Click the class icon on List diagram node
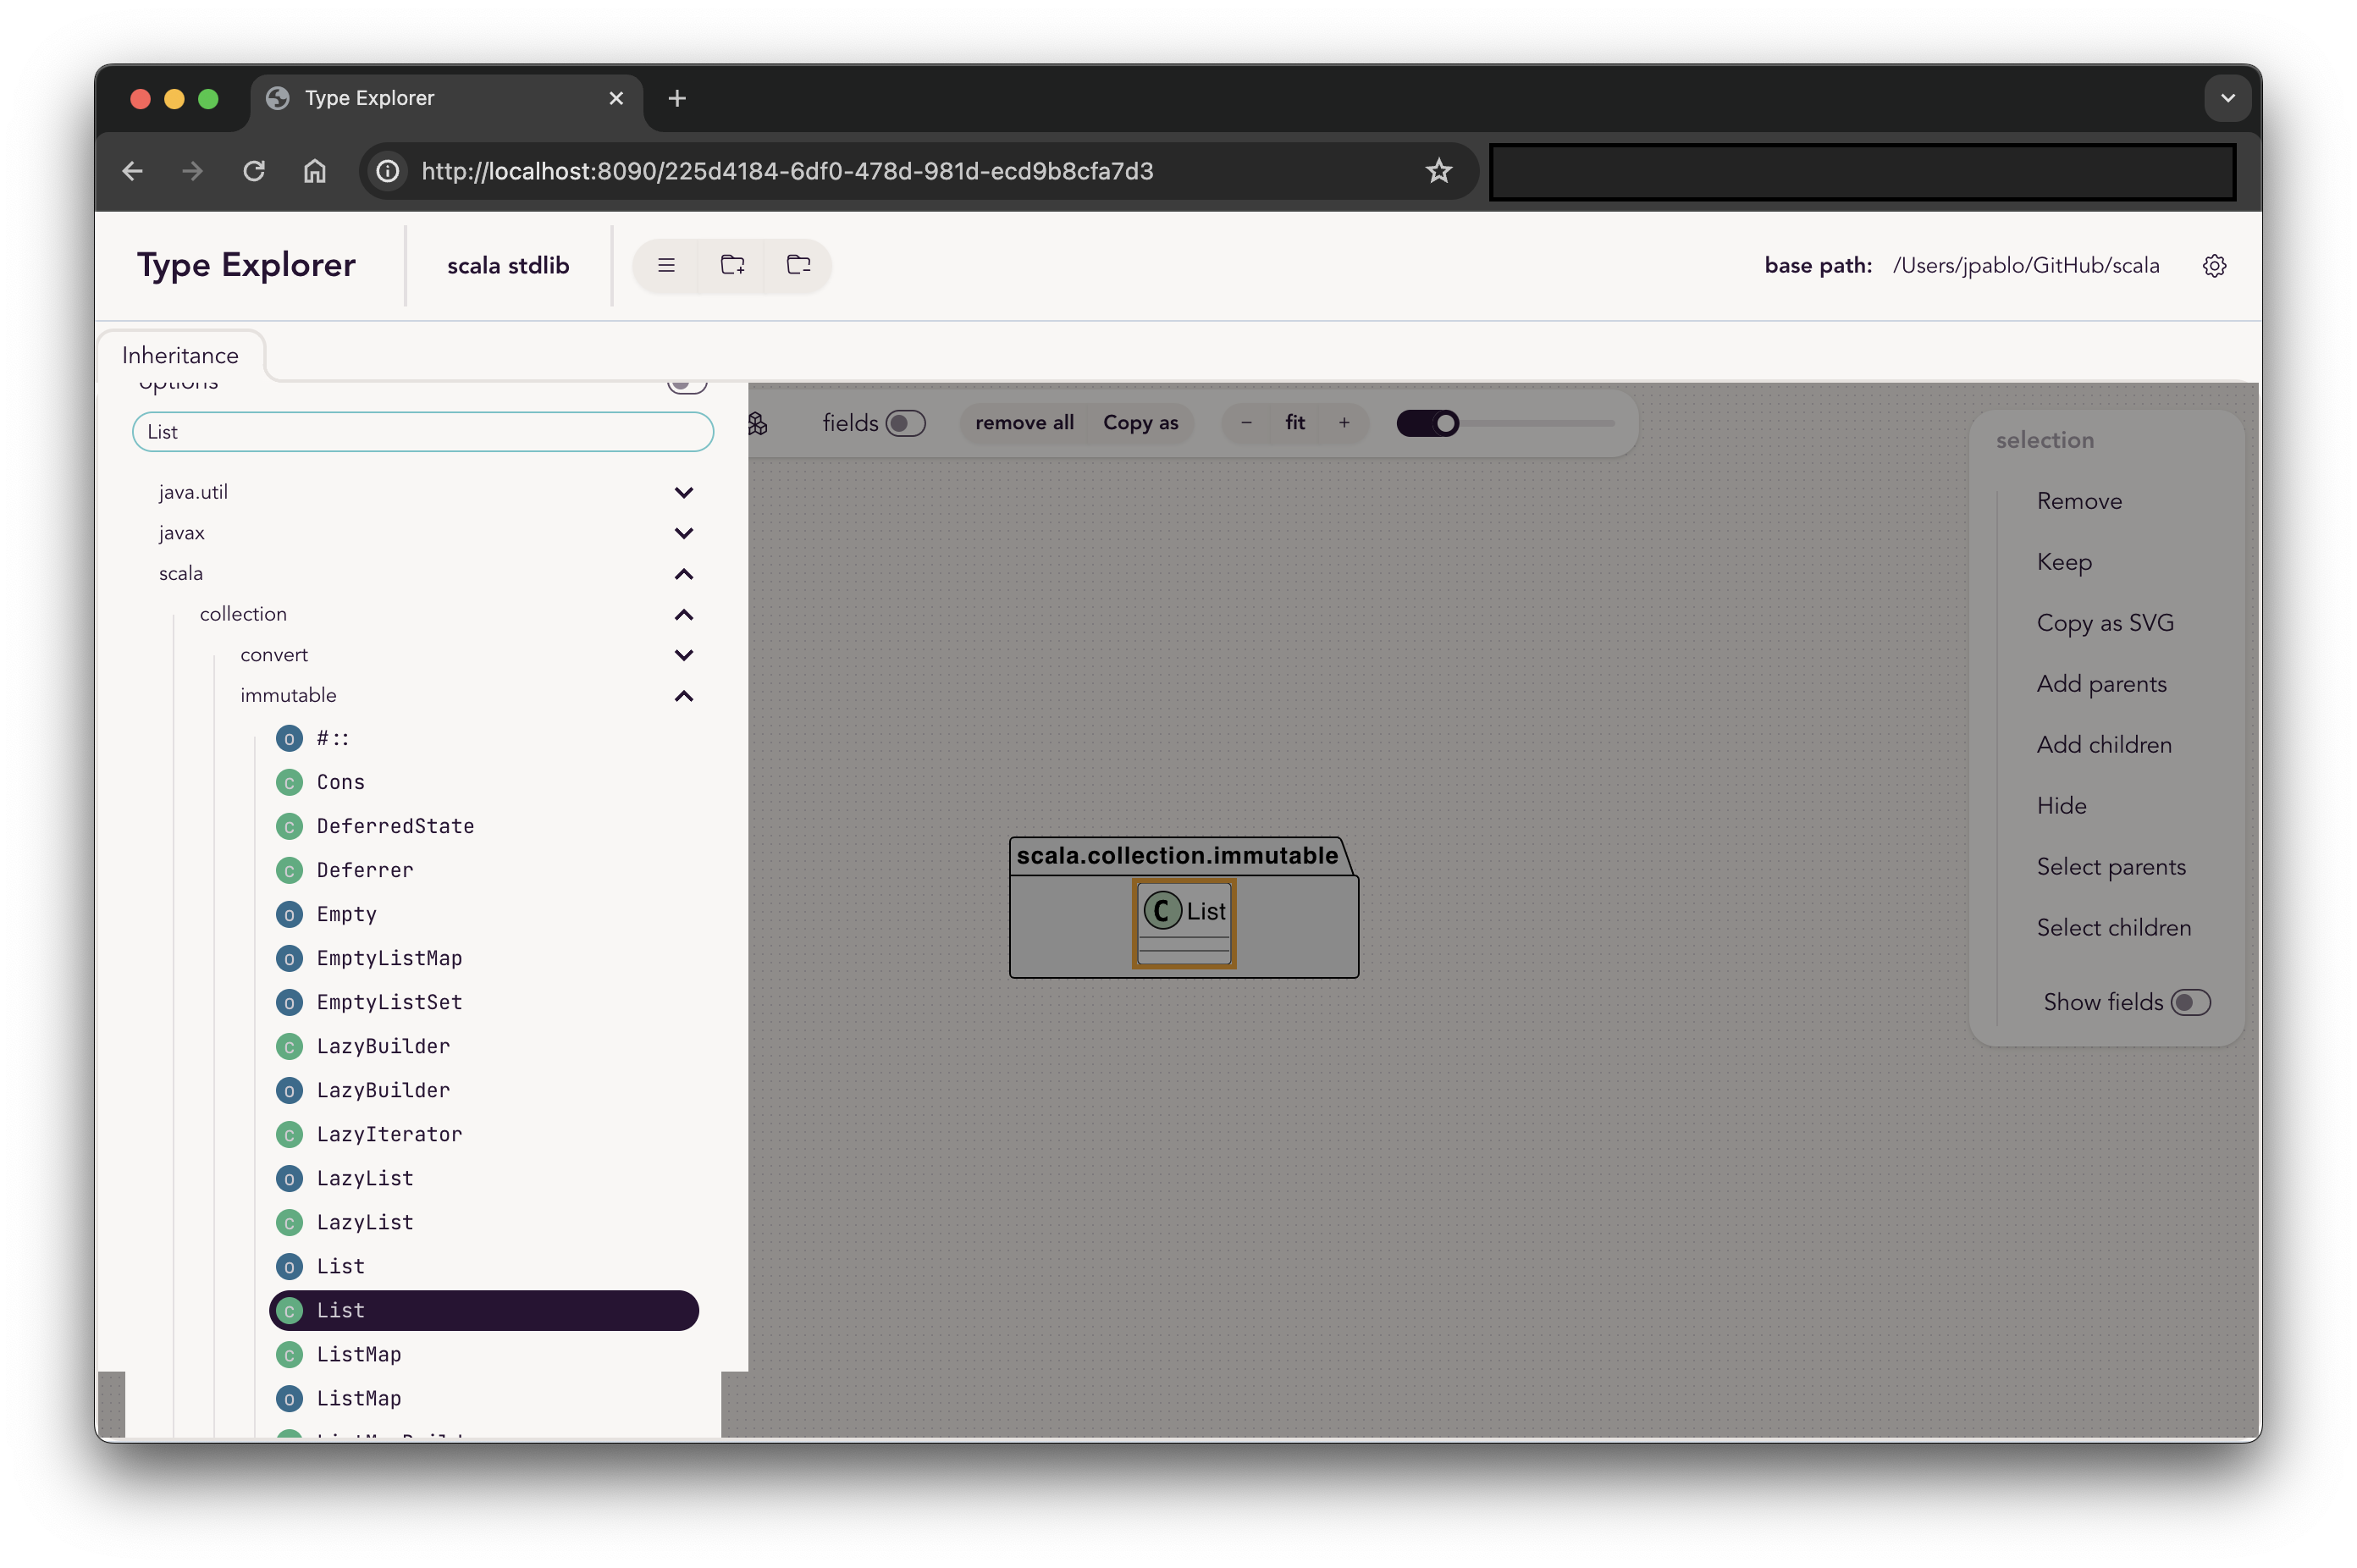This screenshot has width=2357, height=1568. tap(1162, 911)
